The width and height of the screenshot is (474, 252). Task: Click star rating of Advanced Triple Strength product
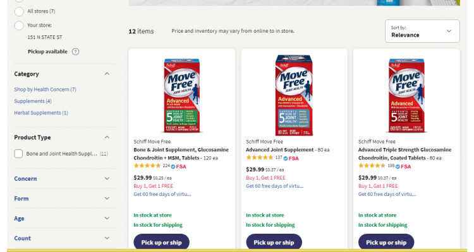point(372,166)
